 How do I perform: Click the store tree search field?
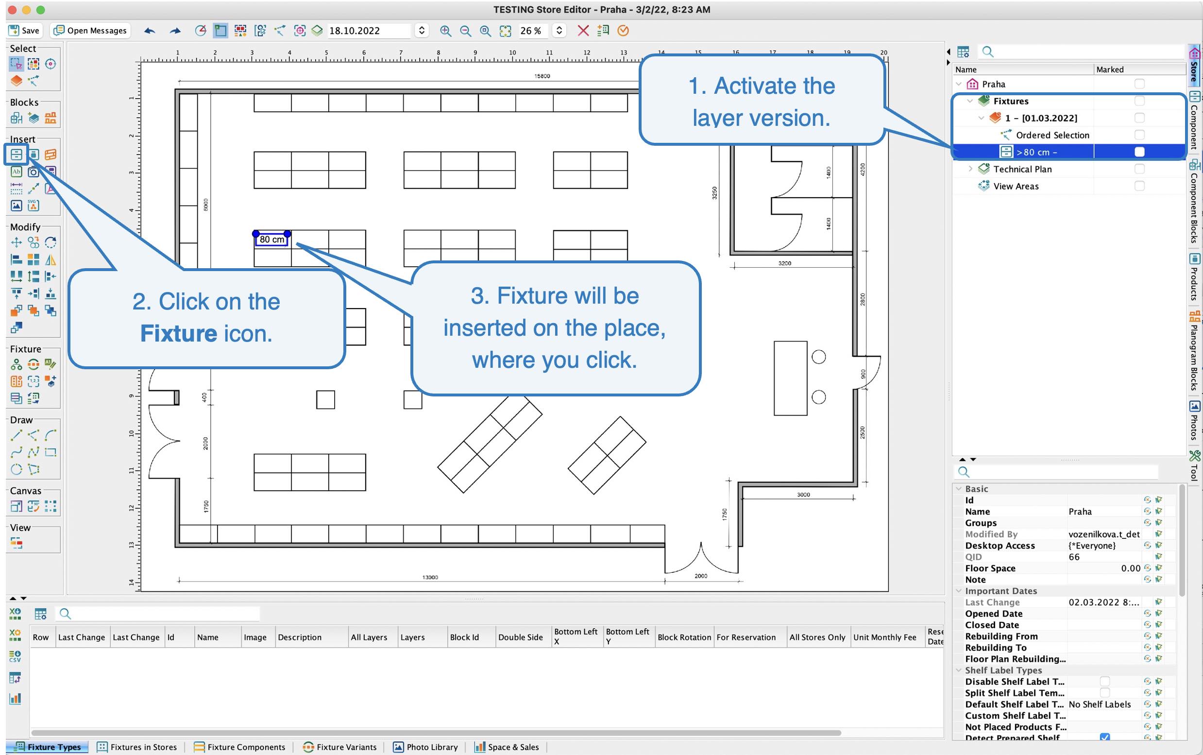click(1081, 52)
